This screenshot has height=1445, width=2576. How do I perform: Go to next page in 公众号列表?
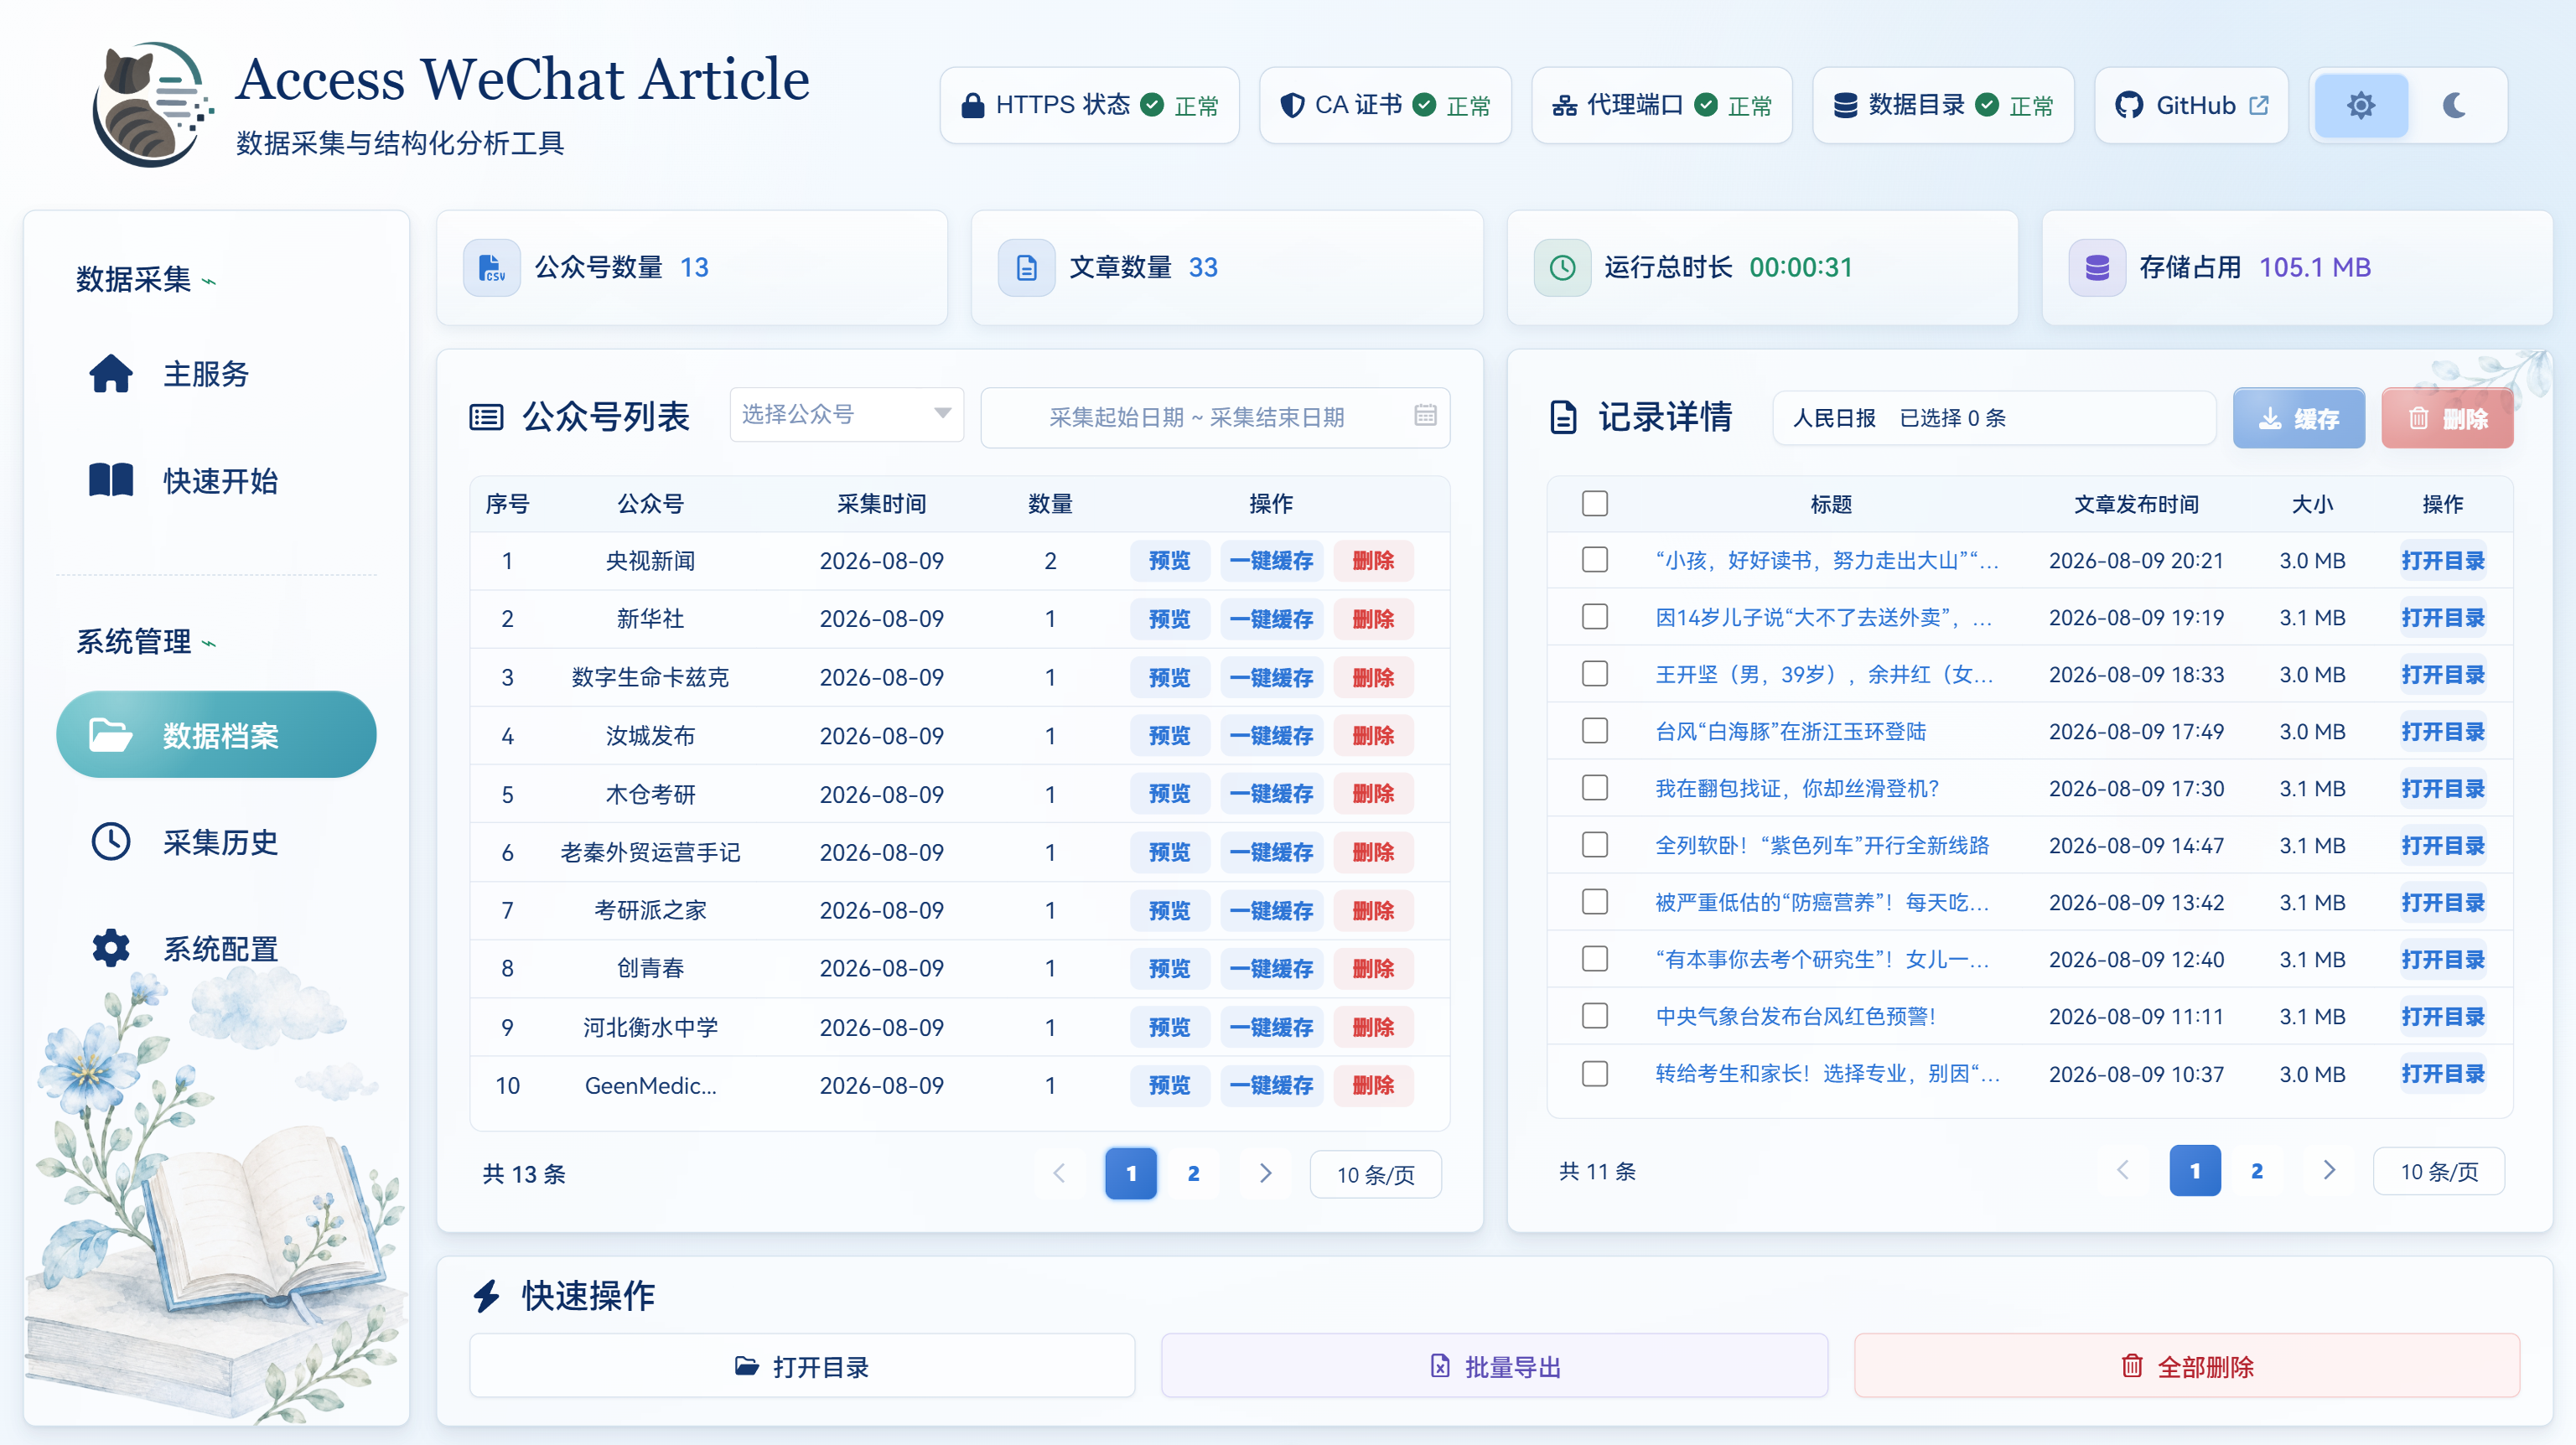pos(1265,1173)
